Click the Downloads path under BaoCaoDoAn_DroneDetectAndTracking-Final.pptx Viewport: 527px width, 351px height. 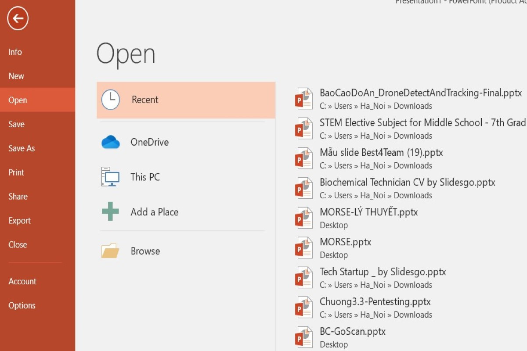[376, 106]
